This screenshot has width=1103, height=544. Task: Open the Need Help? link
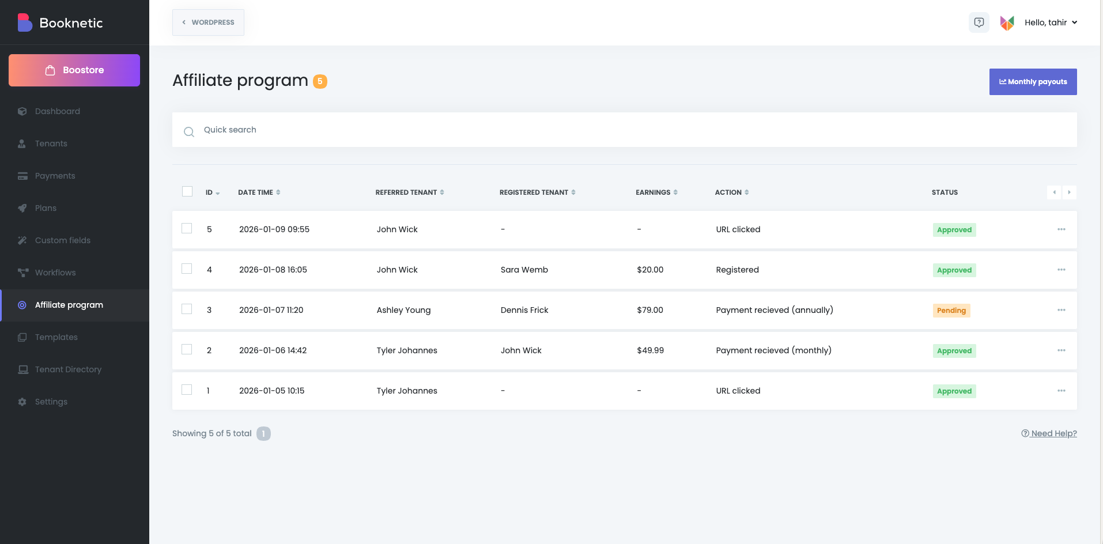tap(1049, 433)
